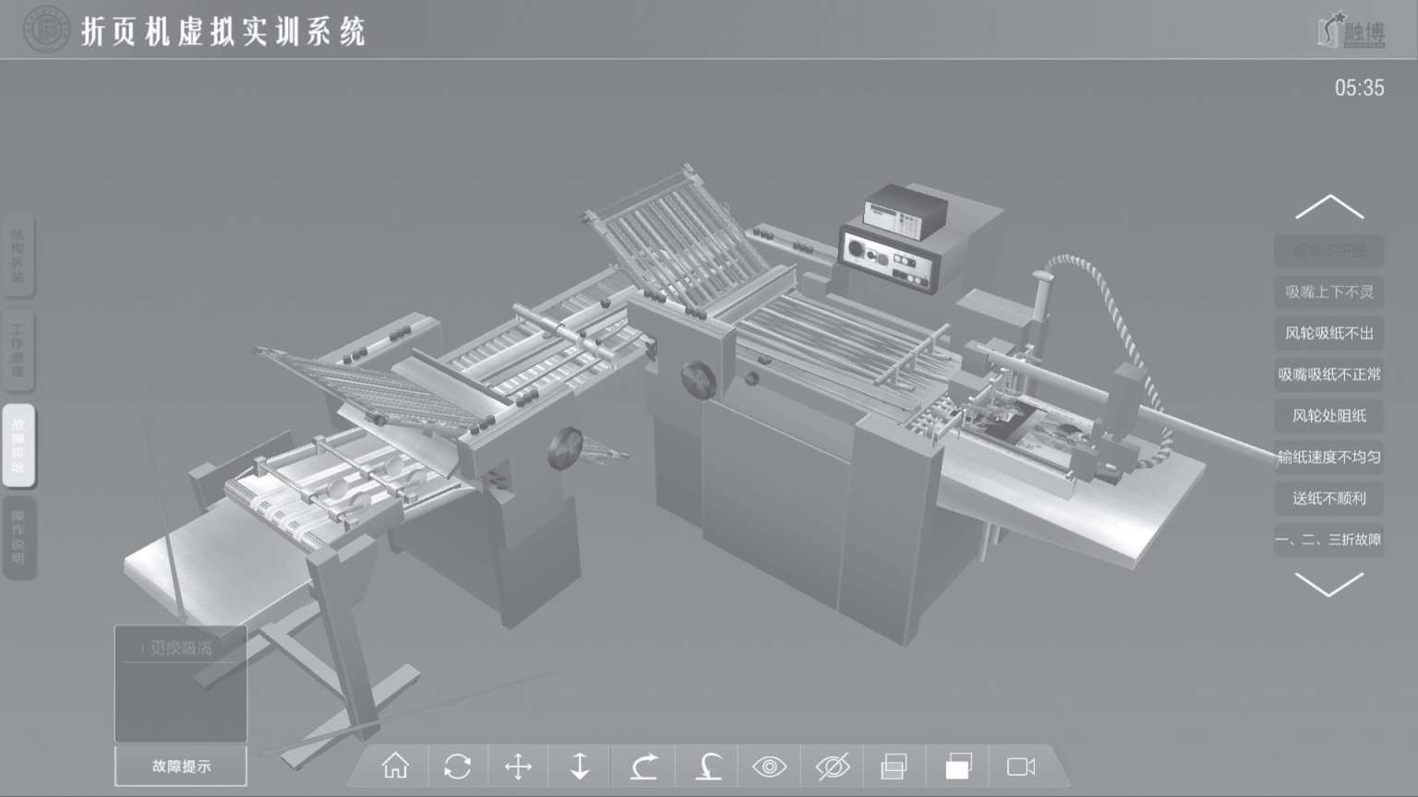
Task: Click the filled overlapping-squares opaque icon
Action: point(958,767)
